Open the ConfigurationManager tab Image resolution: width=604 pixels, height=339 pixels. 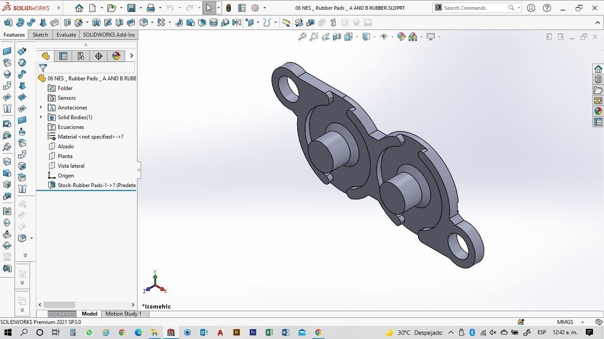tap(81, 56)
